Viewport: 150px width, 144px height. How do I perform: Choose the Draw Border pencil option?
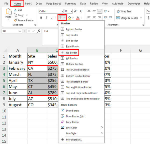point(62,110)
